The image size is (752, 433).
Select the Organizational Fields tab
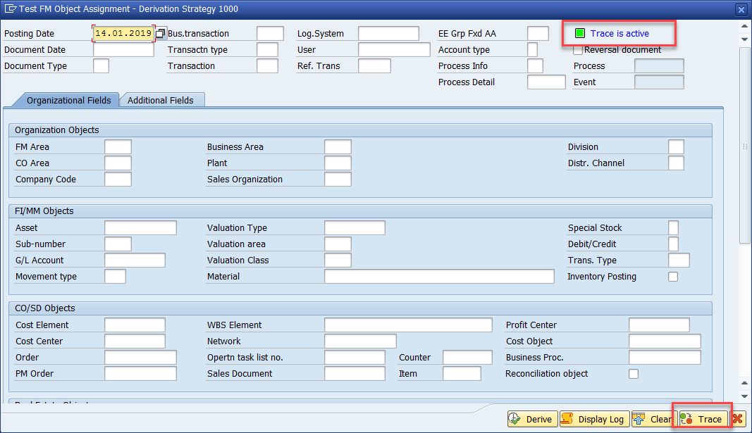click(68, 100)
